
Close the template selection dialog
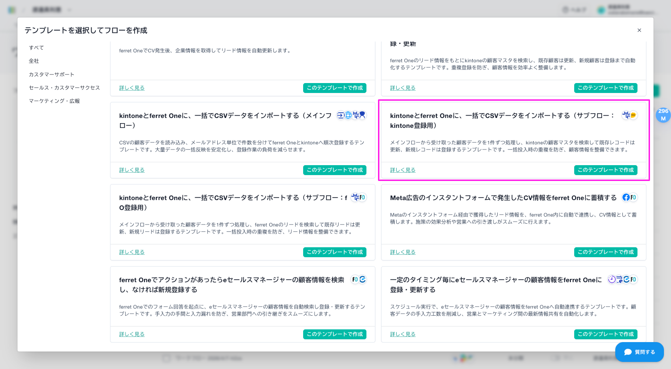click(x=639, y=30)
